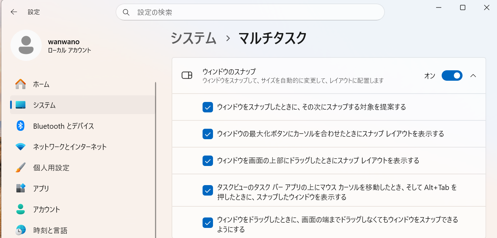
Task: Click the オン label beside the toggle
Action: click(x=430, y=76)
